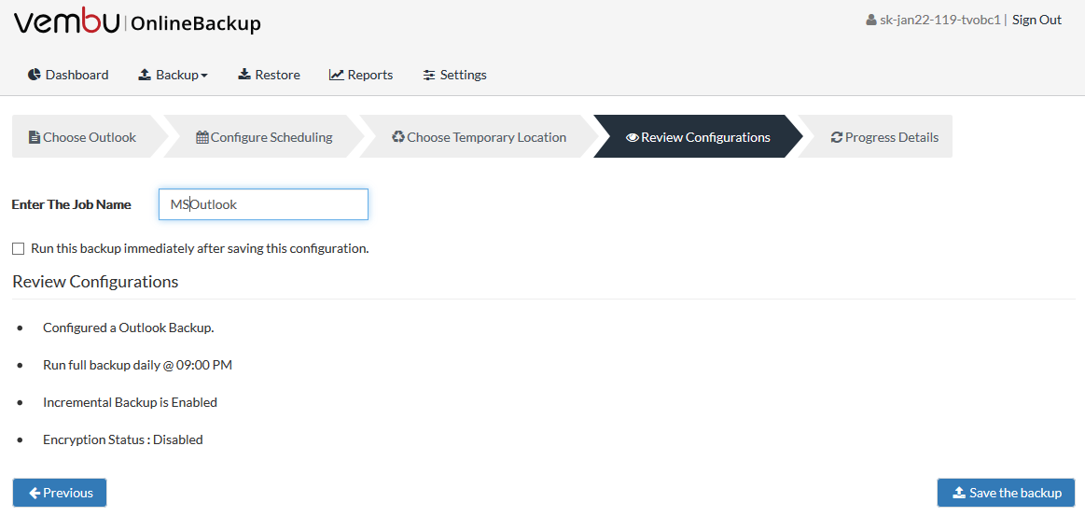Viewport: 1085px width, 516px height.
Task: Click the Backup upload icon in navigation
Action: [145, 75]
